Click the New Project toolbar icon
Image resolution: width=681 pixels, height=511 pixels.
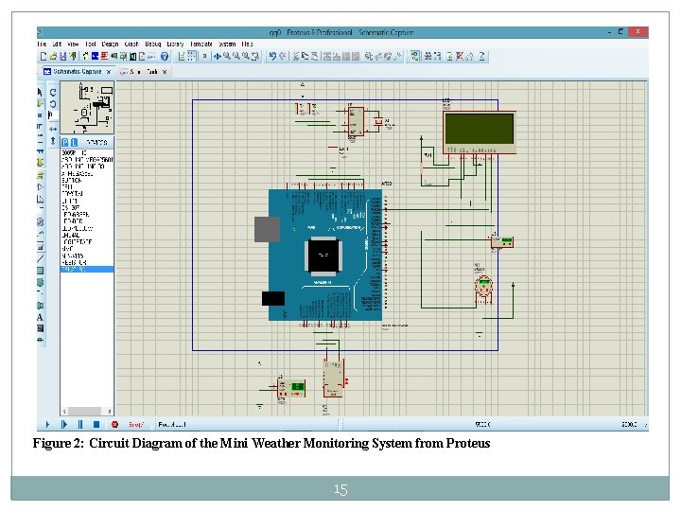[44, 56]
